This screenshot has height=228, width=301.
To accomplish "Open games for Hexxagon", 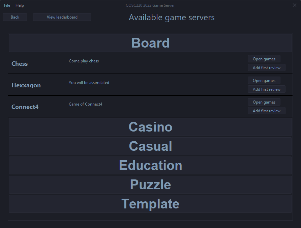I will pos(264,80).
